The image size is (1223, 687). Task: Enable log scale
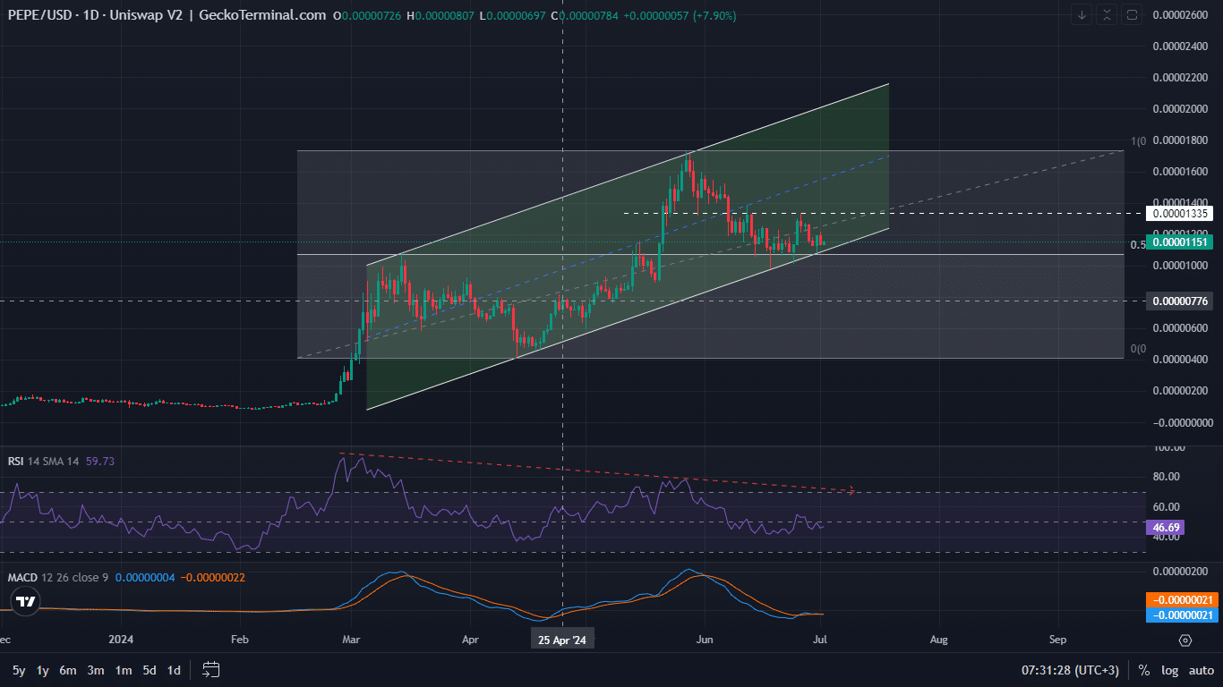point(1169,670)
